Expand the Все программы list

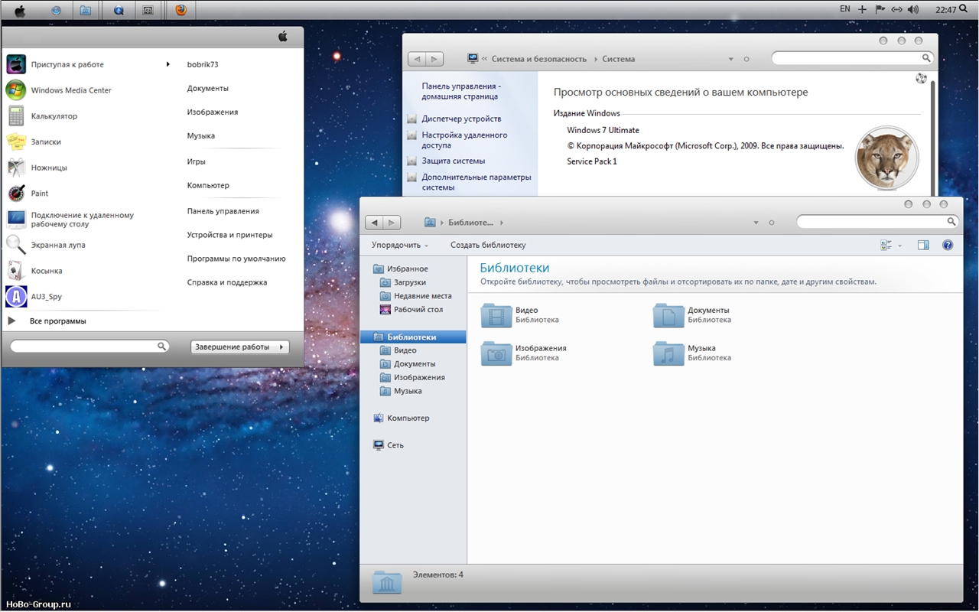(57, 321)
